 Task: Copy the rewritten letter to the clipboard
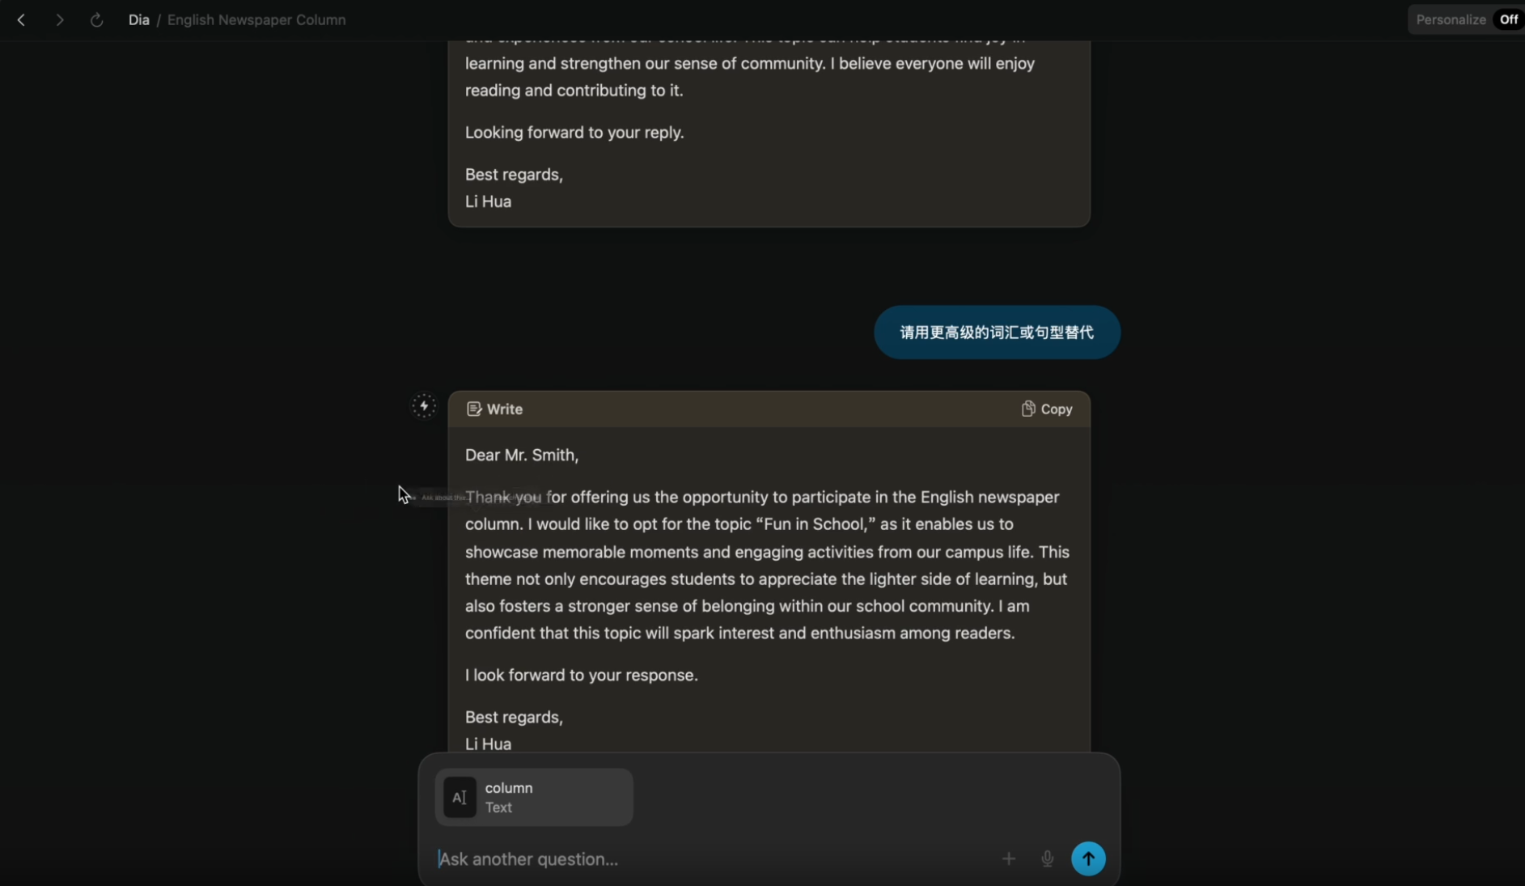(1046, 409)
